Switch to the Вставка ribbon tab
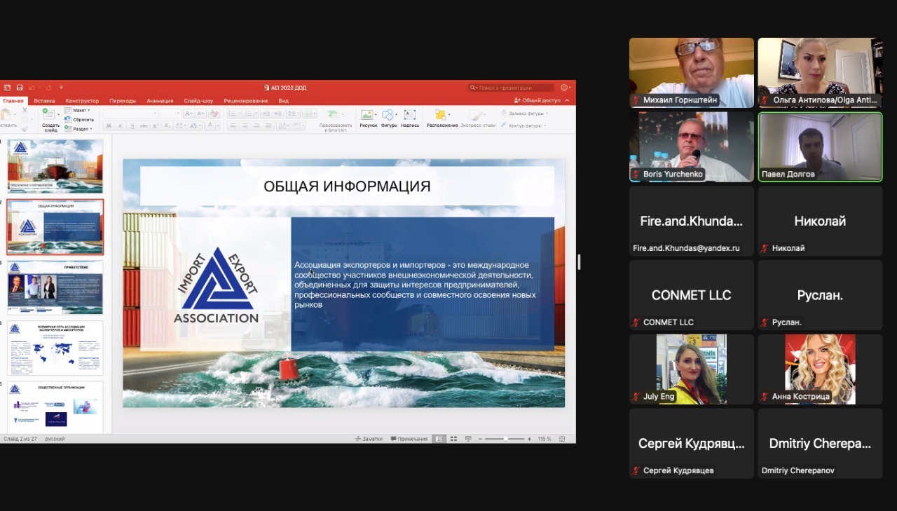This screenshot has height=511, width=897. tap(44, 101)
